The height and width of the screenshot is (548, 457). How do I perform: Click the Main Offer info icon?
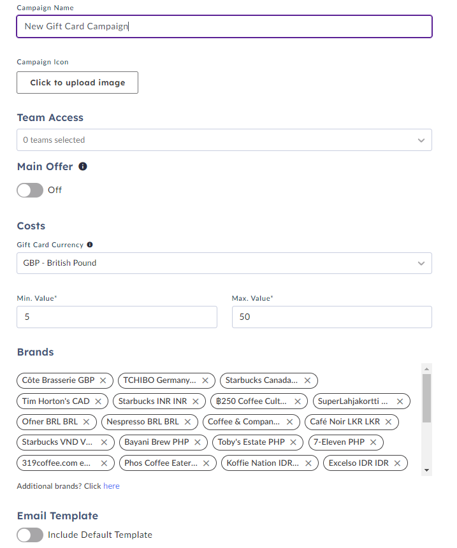click(83, 166)
